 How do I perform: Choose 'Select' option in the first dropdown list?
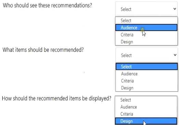click(x=146, y=20)
